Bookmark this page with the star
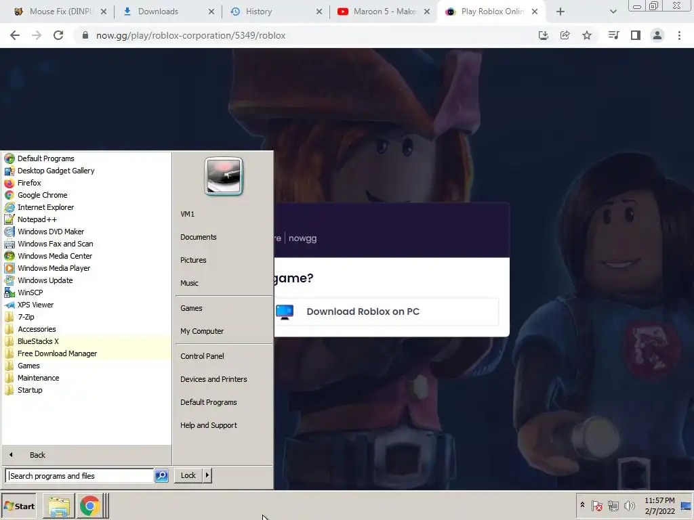This screenshot has height=520, width=694. (x=587, y=35)
